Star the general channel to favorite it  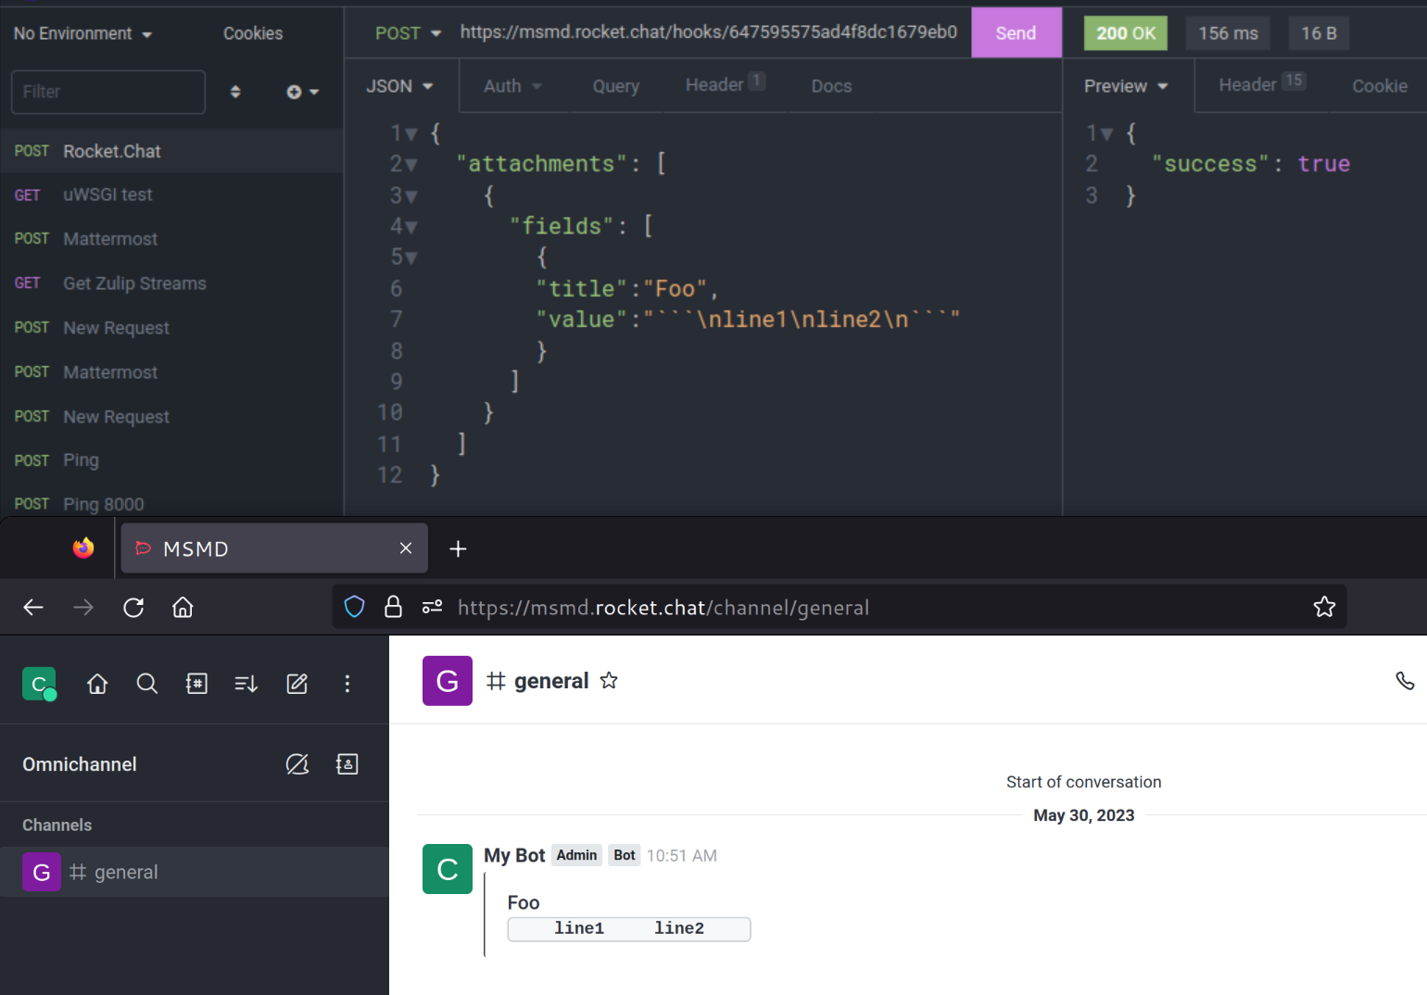coord(609,680)
